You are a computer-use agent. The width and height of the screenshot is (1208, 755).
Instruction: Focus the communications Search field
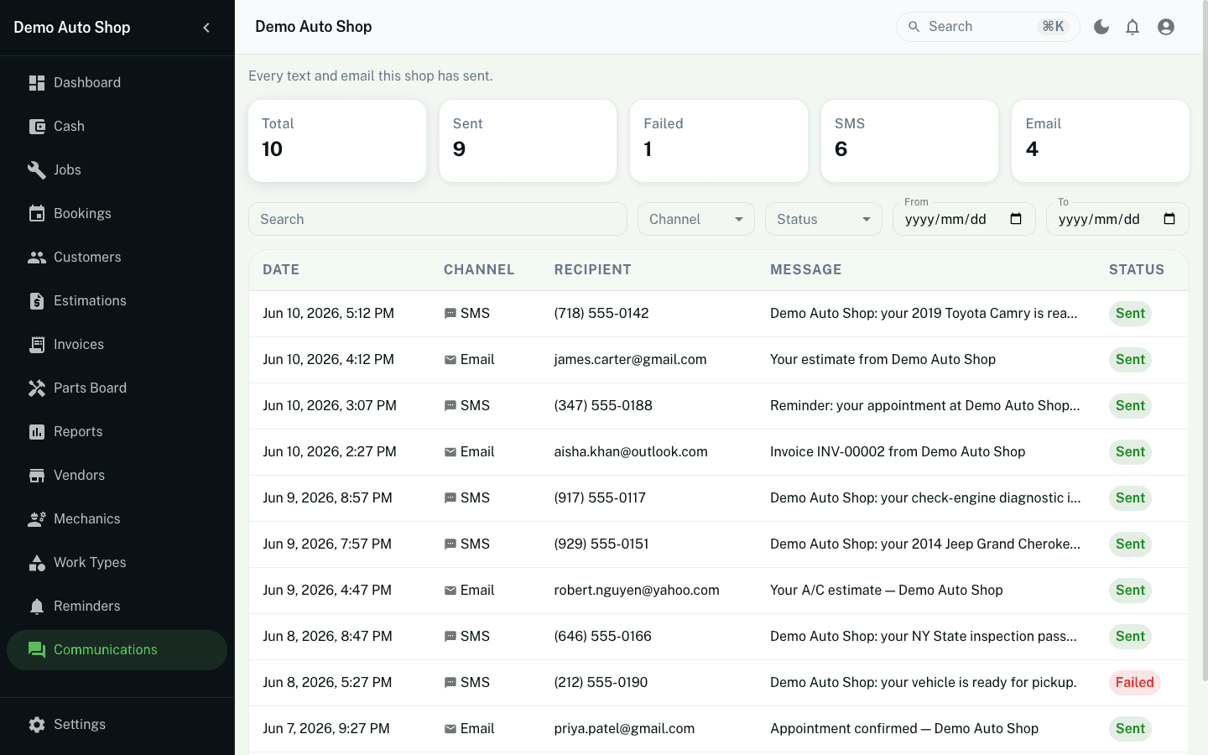coord(438,219)
